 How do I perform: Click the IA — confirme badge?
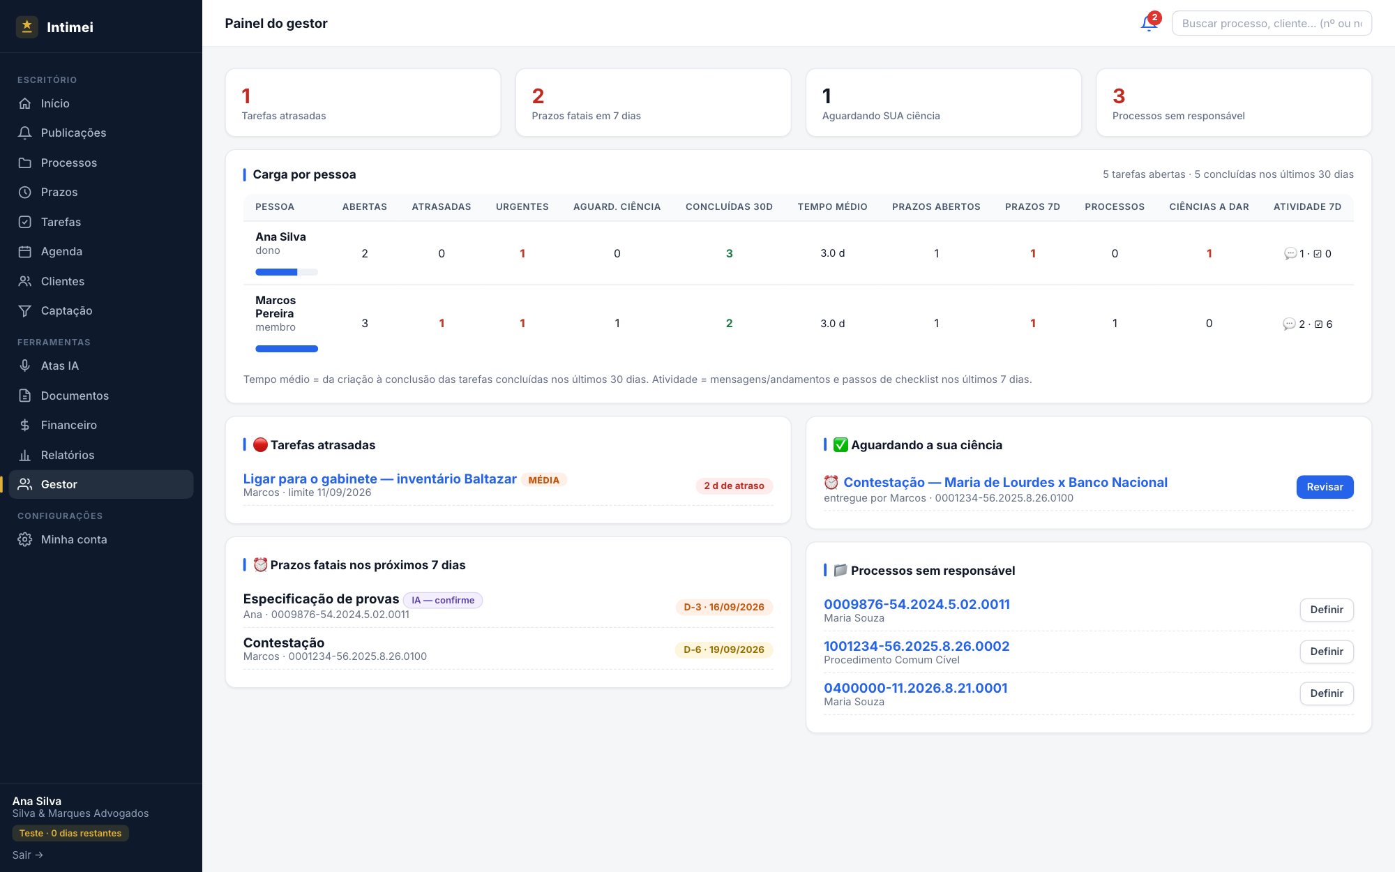point(443,600)
